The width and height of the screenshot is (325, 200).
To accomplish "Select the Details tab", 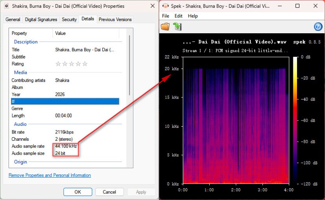I will [88, 19].
